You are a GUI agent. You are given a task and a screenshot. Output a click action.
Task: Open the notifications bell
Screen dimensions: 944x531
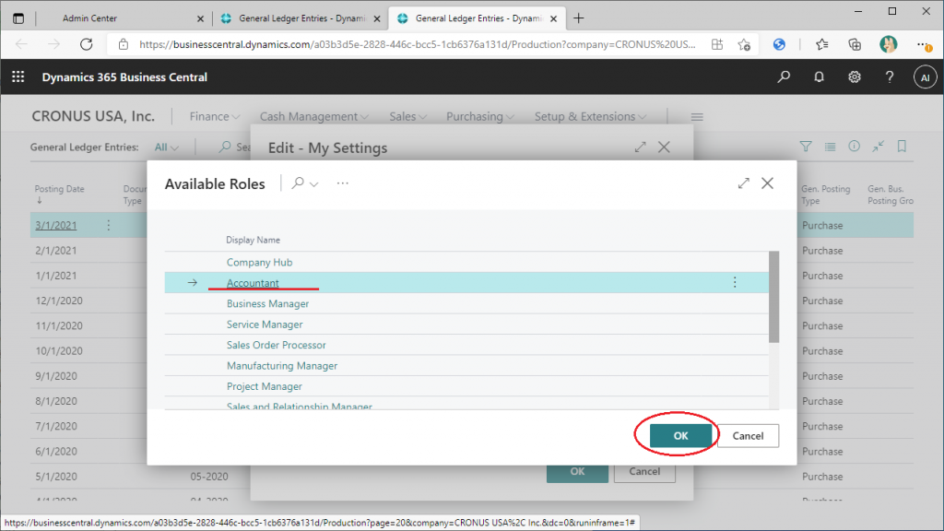[819, 77]
